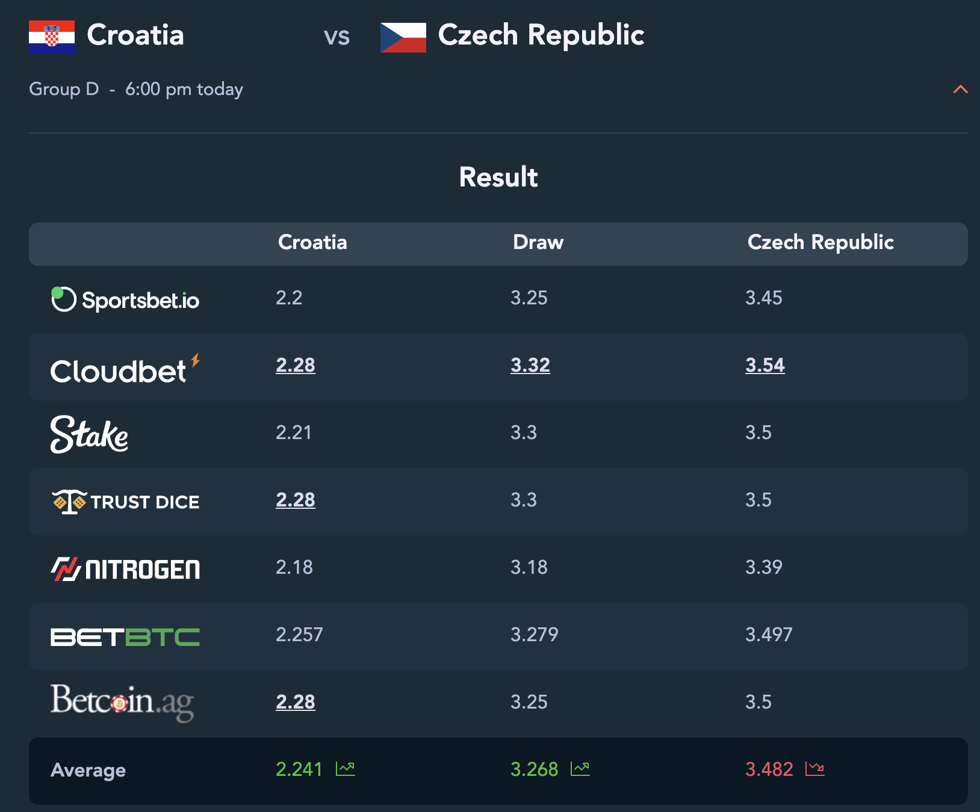This screenshot has width=980, height=812.
Task: Open the Stake bookmaker logo
Action: click(x=89, y=434)
